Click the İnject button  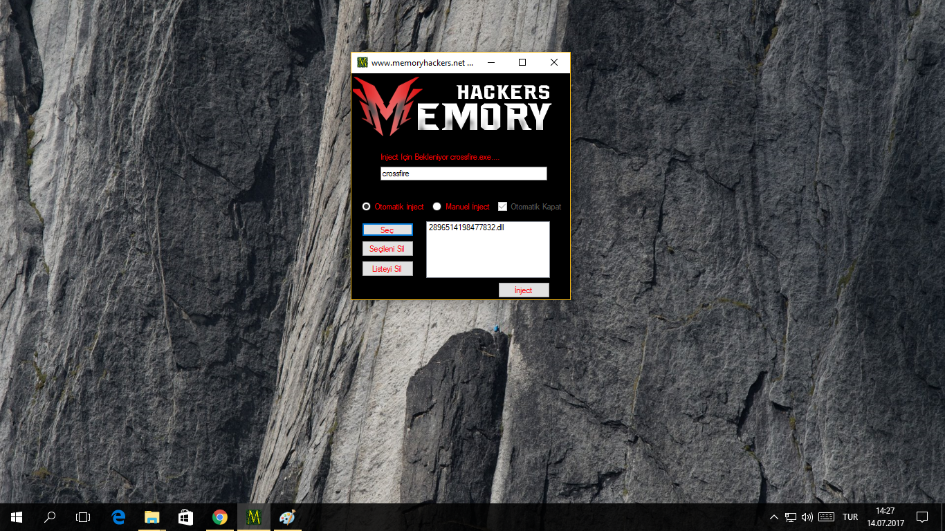point(524,290)
